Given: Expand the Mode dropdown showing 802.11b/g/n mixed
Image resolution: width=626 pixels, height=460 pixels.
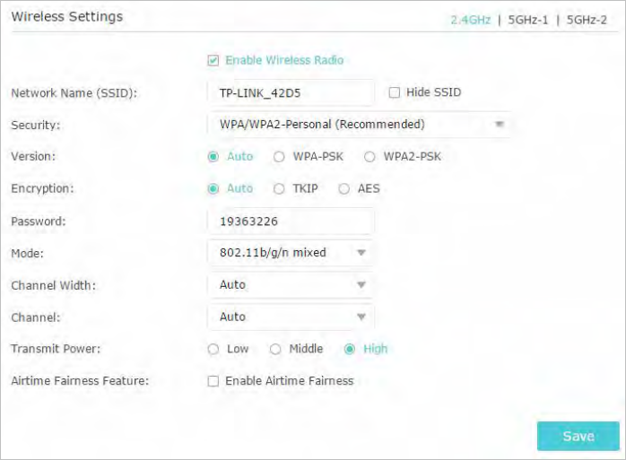Looking at the screenshot, I should (291, 253).
